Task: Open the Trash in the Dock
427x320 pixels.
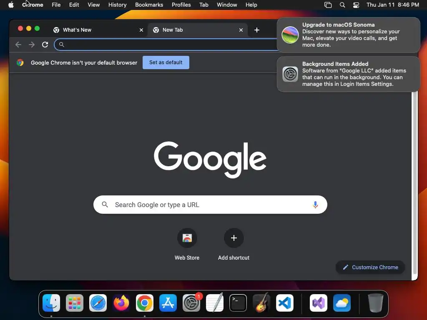Action: tap(376, 303)
